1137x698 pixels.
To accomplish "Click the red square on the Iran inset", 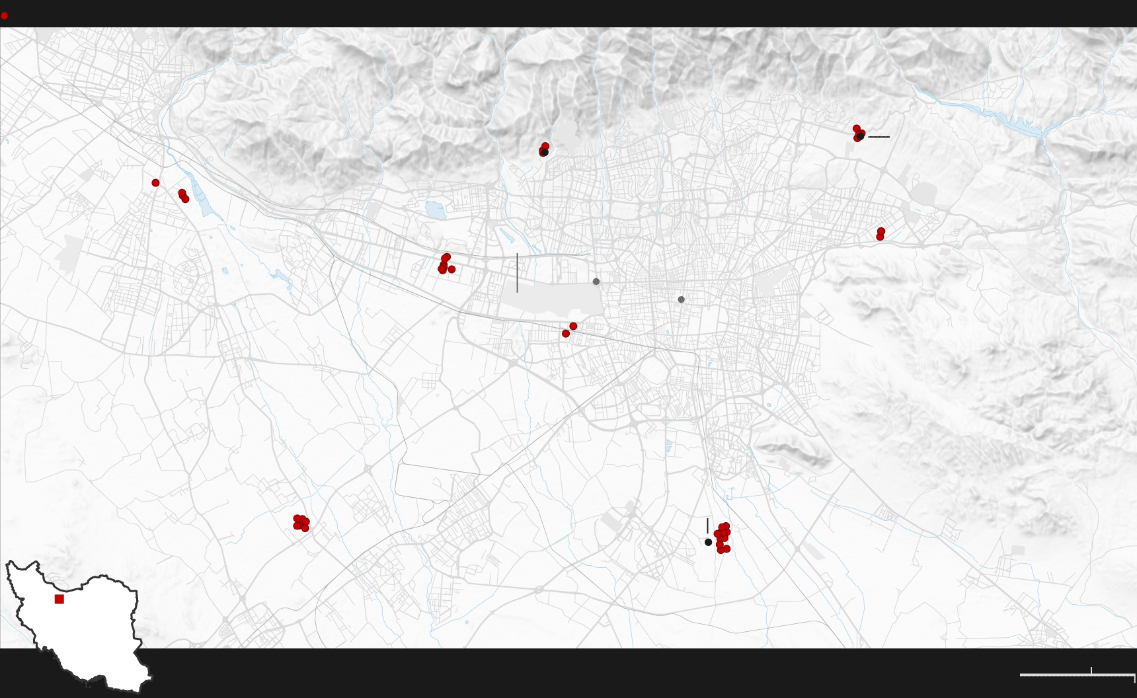I will pyautogui.click(x=59, y=599).
